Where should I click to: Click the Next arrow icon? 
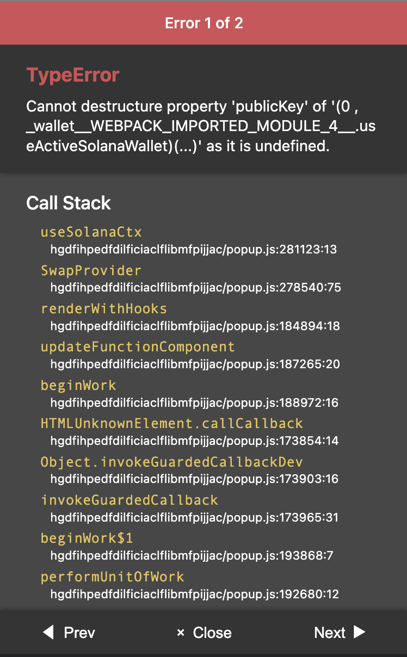360,633
